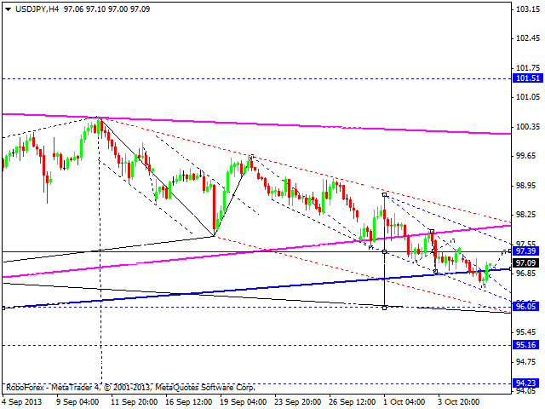Click the 95.16 price level tag
This screenshot has width=545, height=409.
coord(525,345)
